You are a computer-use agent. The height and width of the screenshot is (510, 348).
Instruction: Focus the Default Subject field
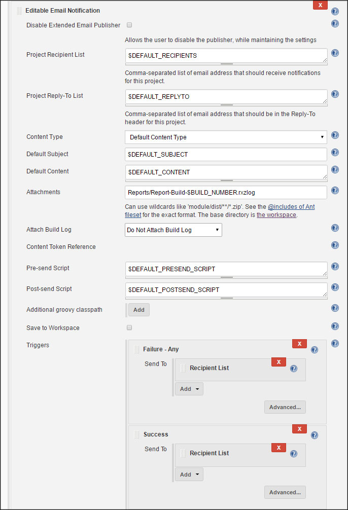pos(226,155)
